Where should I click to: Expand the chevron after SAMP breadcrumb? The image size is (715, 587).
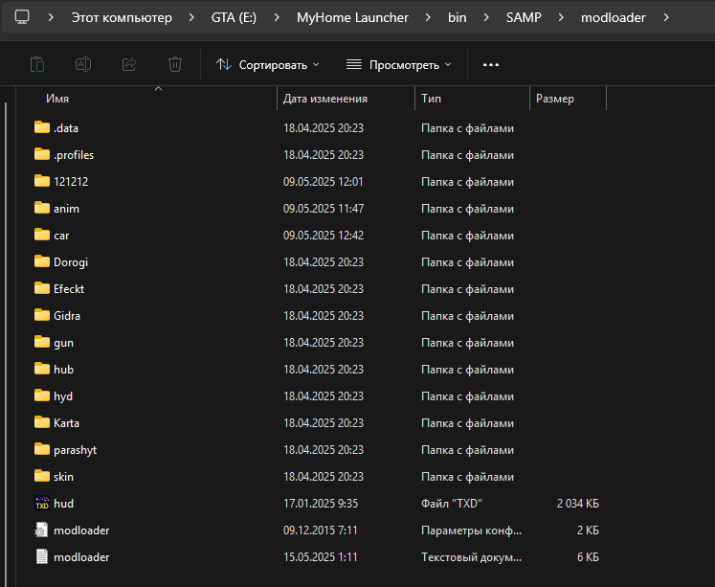(x=561, y=17)
